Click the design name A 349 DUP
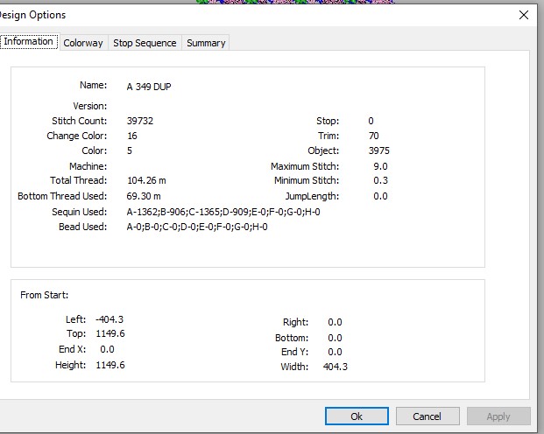 pyautogui.click(x=149, y=87)
